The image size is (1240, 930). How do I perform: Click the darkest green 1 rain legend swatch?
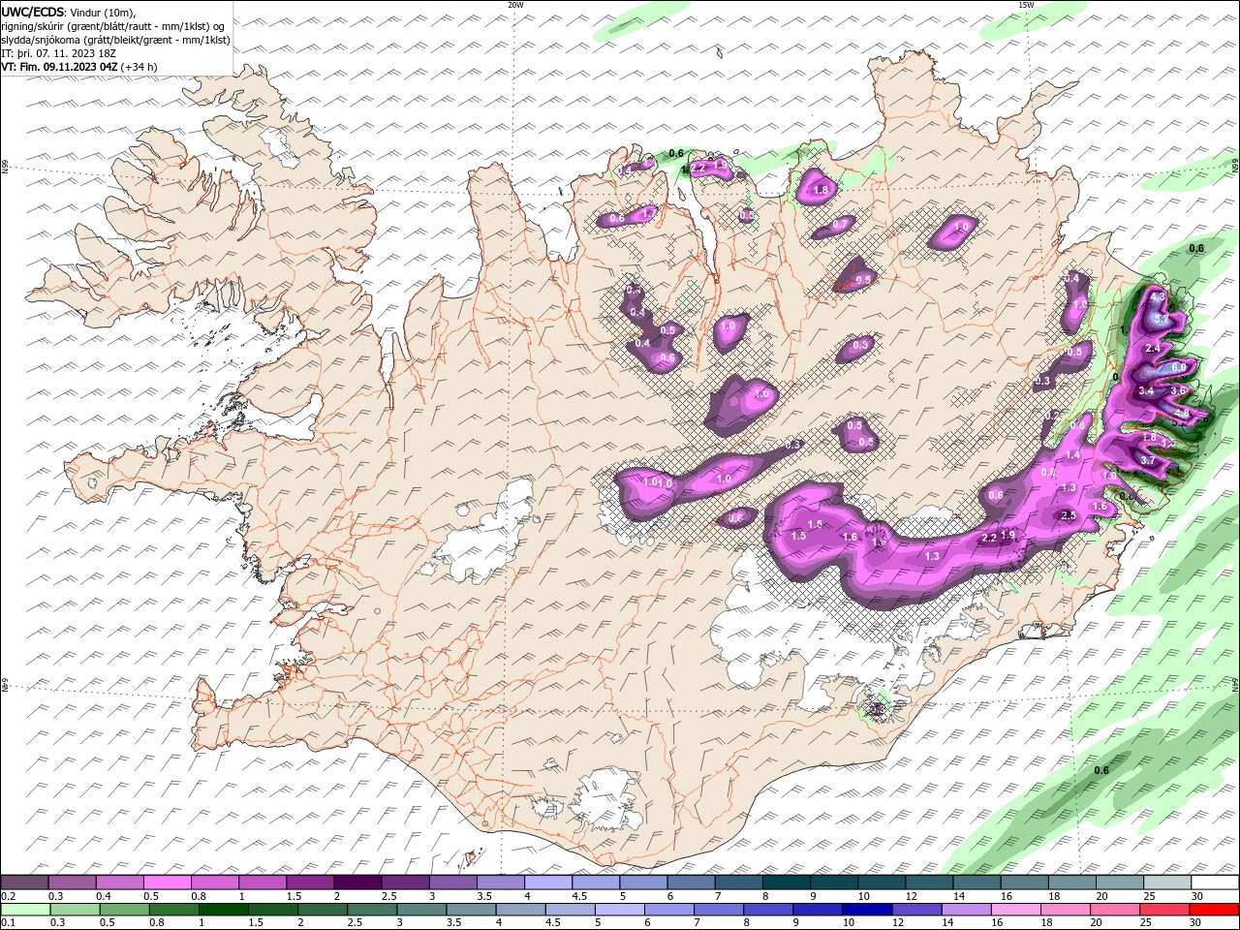223,910
